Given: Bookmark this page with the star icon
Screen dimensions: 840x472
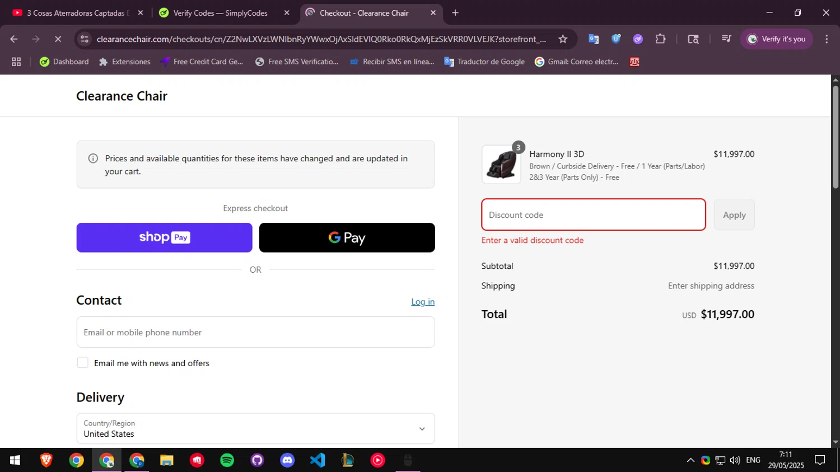Looking at the screenshot, I should pyautogui.click(x=563, y=39).
